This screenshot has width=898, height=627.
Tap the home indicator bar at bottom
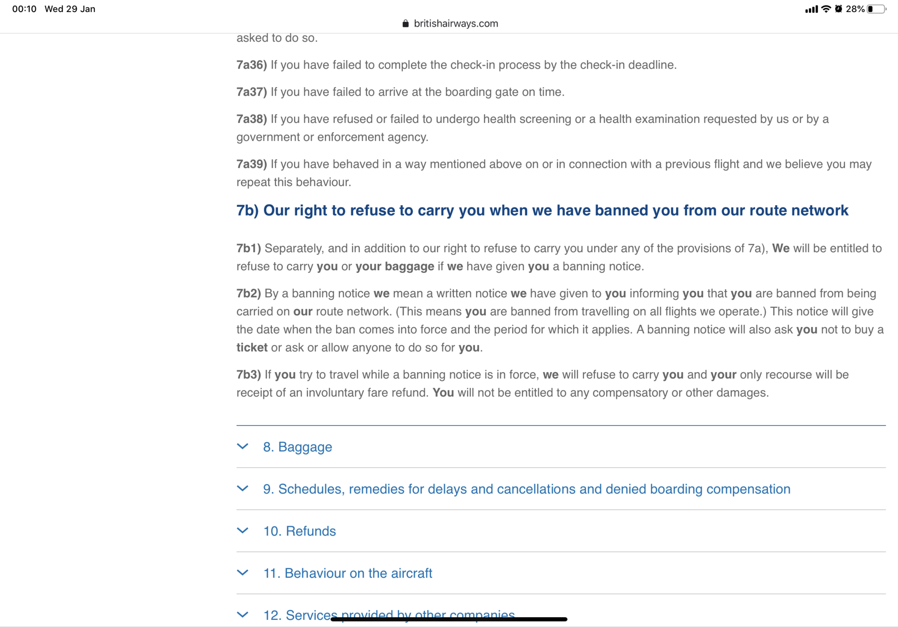tap(449, 619)
